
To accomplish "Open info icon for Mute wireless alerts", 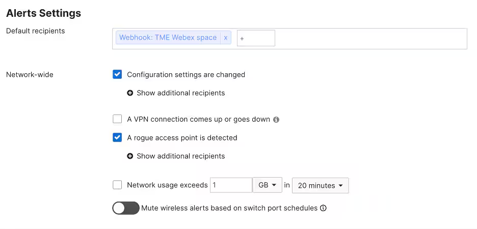I will (324, 208).
